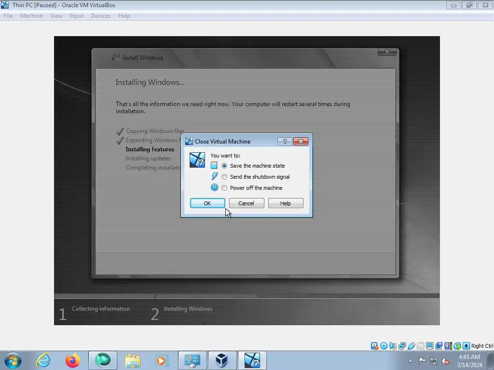The image size is (494, 370).
Task: Open the Devices menu
Action: tap(101, 16)
